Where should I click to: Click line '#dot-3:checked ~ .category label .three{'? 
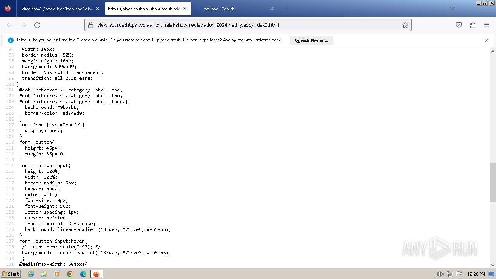[x=74, y=102]
